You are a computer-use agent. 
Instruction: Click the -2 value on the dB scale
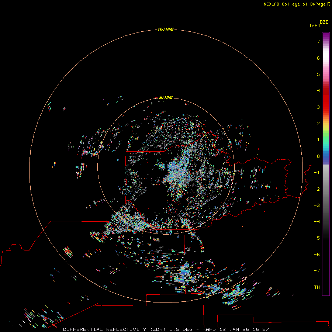pyautogui.click(x=317, y=189)
